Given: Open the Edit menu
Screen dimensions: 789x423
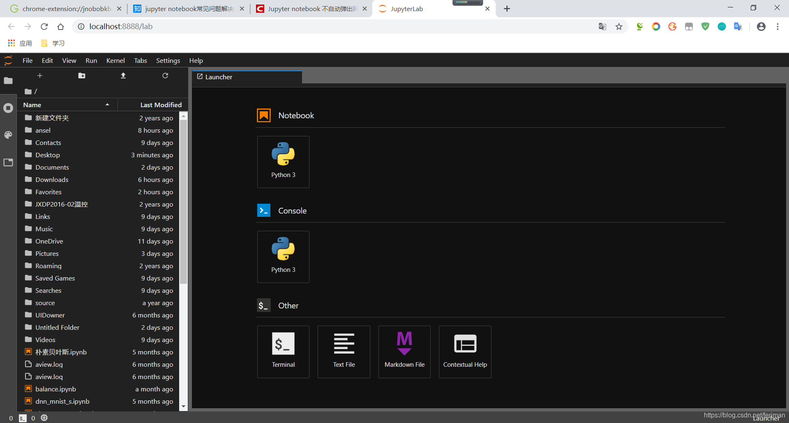Looking at the screenshot, I should click(47, 60).
